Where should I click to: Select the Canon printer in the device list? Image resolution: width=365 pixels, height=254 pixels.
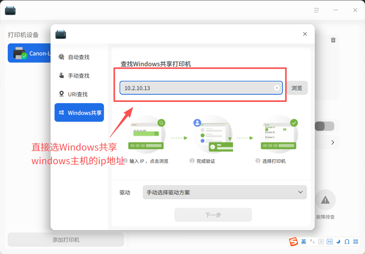[29, 53]
